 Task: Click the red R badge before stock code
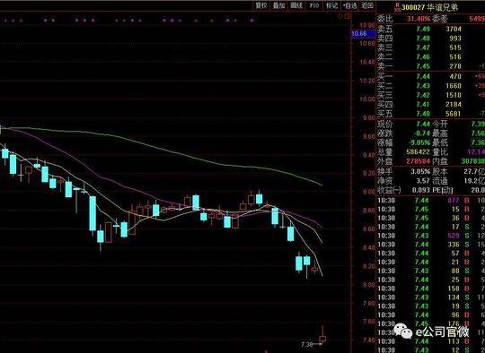point(398,7)
